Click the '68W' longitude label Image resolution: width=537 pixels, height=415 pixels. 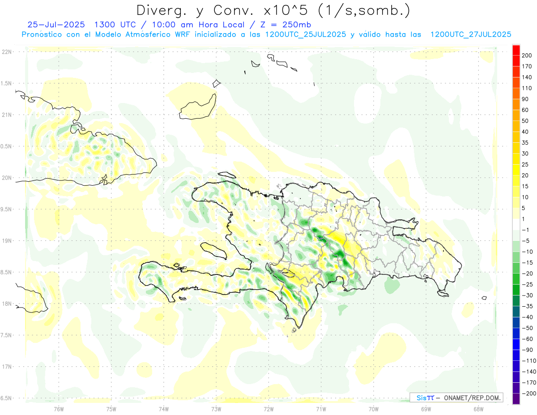478,409
